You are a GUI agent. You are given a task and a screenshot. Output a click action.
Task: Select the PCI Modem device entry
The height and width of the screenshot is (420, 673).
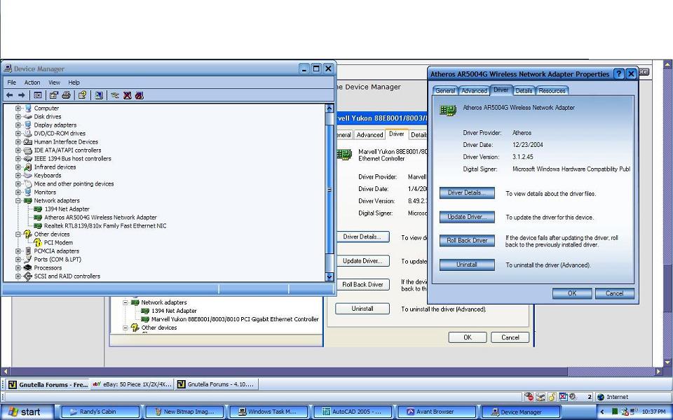pos(58,243)
